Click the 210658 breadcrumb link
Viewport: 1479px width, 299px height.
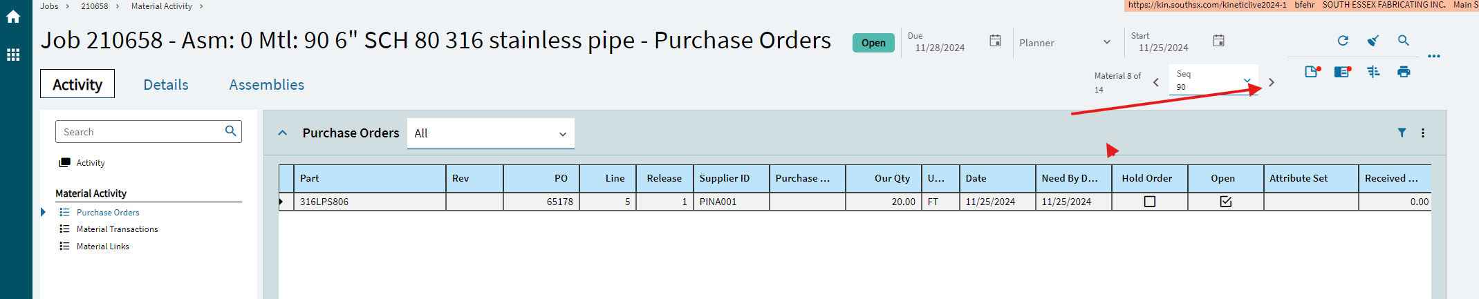[94, 6]
